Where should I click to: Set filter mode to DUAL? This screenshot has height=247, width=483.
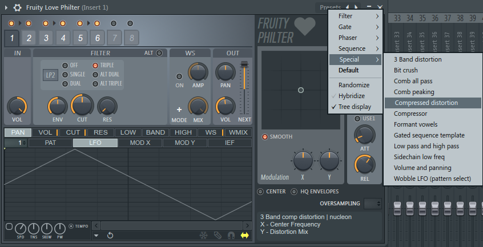pyautogui.click(x=65, y=84)
